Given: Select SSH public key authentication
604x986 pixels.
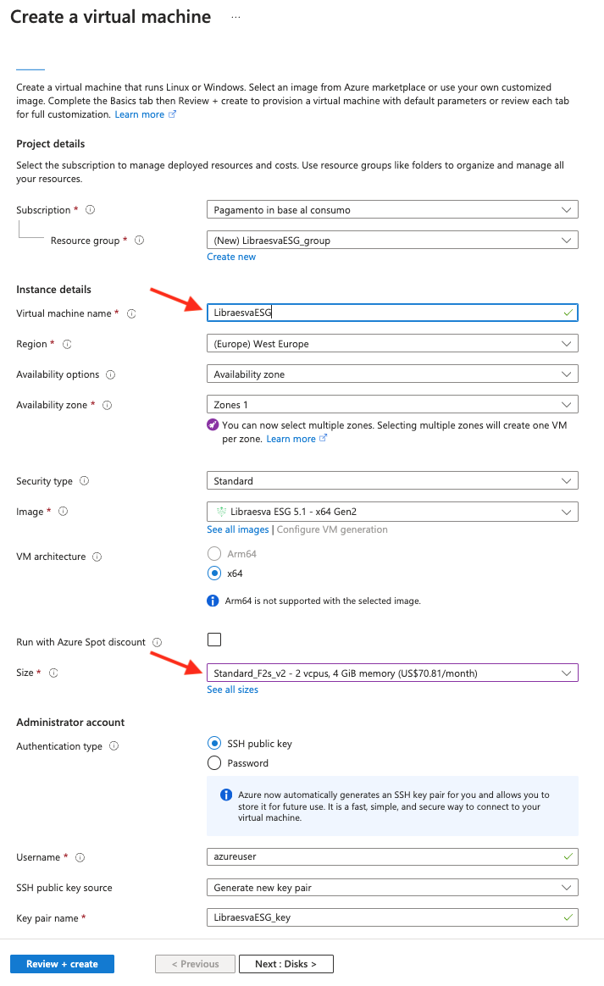Looking at the screenshot, I should [214, 743].
